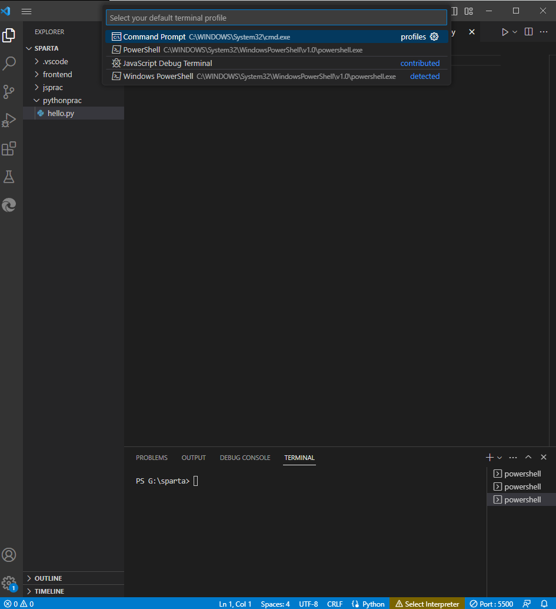Open the Accounts icon in activity bar
This screenshot has height=609, width=556.
9,555
